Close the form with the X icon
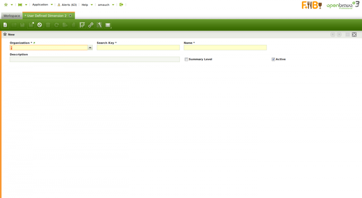 point(354,34)
